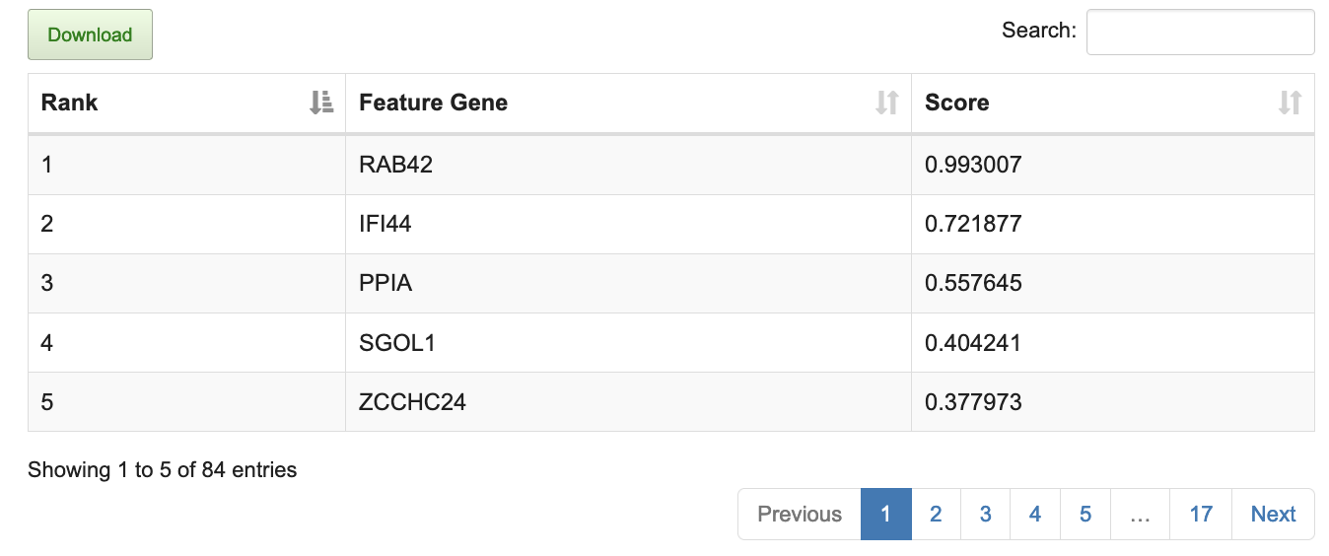Click the Rank column sort icon
This screenshot has height=556, width=1329.
click(321, 103)
